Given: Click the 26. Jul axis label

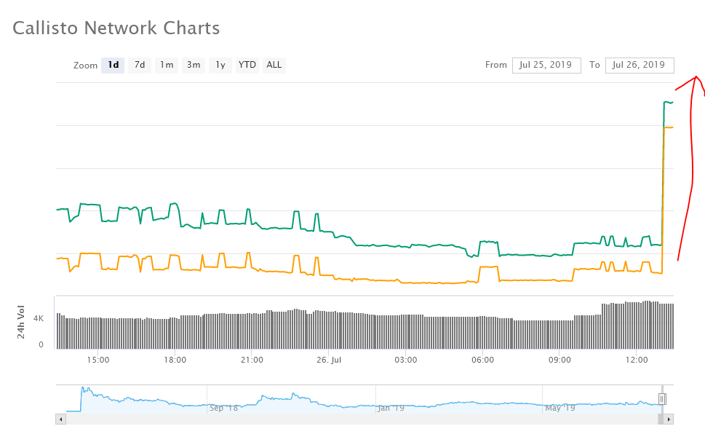Looking at the screenshot, I should tap(329, 360).
